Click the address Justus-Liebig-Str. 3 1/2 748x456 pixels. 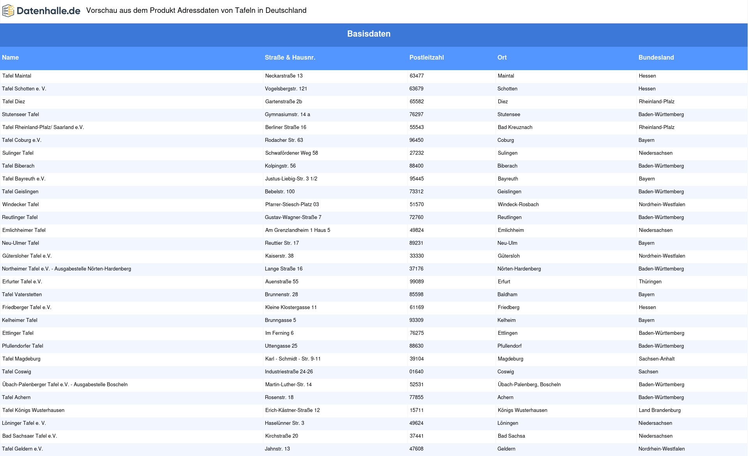tap(291, 179)
